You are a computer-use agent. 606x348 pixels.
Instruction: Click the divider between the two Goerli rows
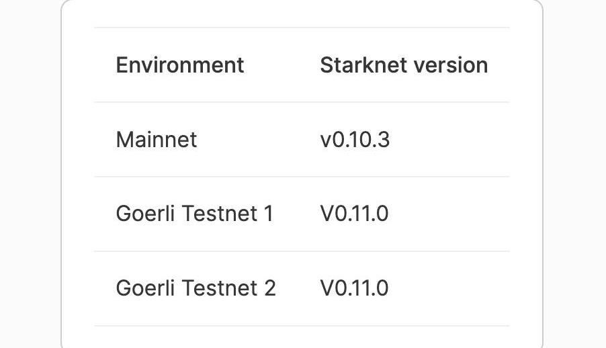coord(302,251)
